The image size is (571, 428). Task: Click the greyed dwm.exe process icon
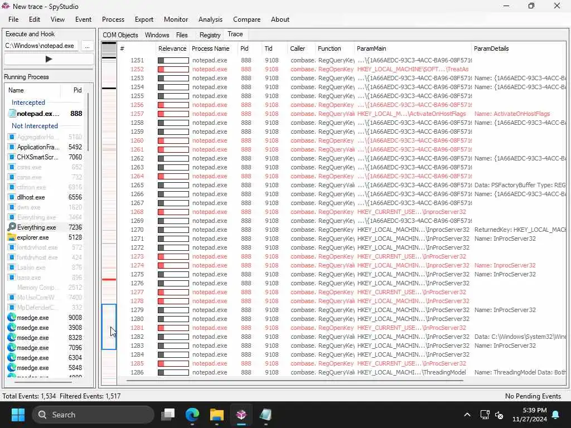click(11, 207)
